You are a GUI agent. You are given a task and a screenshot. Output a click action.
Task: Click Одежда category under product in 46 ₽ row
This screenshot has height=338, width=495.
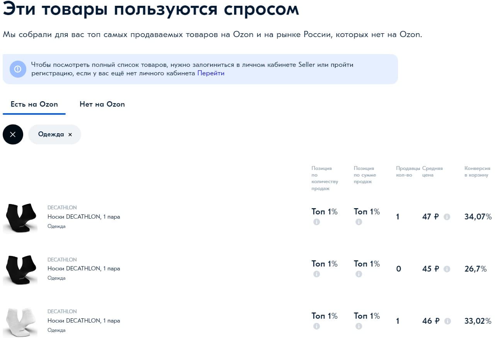click(x=56, y=330)
